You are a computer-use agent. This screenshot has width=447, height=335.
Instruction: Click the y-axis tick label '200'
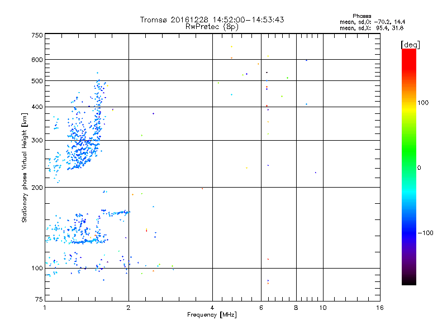point(37,188)
